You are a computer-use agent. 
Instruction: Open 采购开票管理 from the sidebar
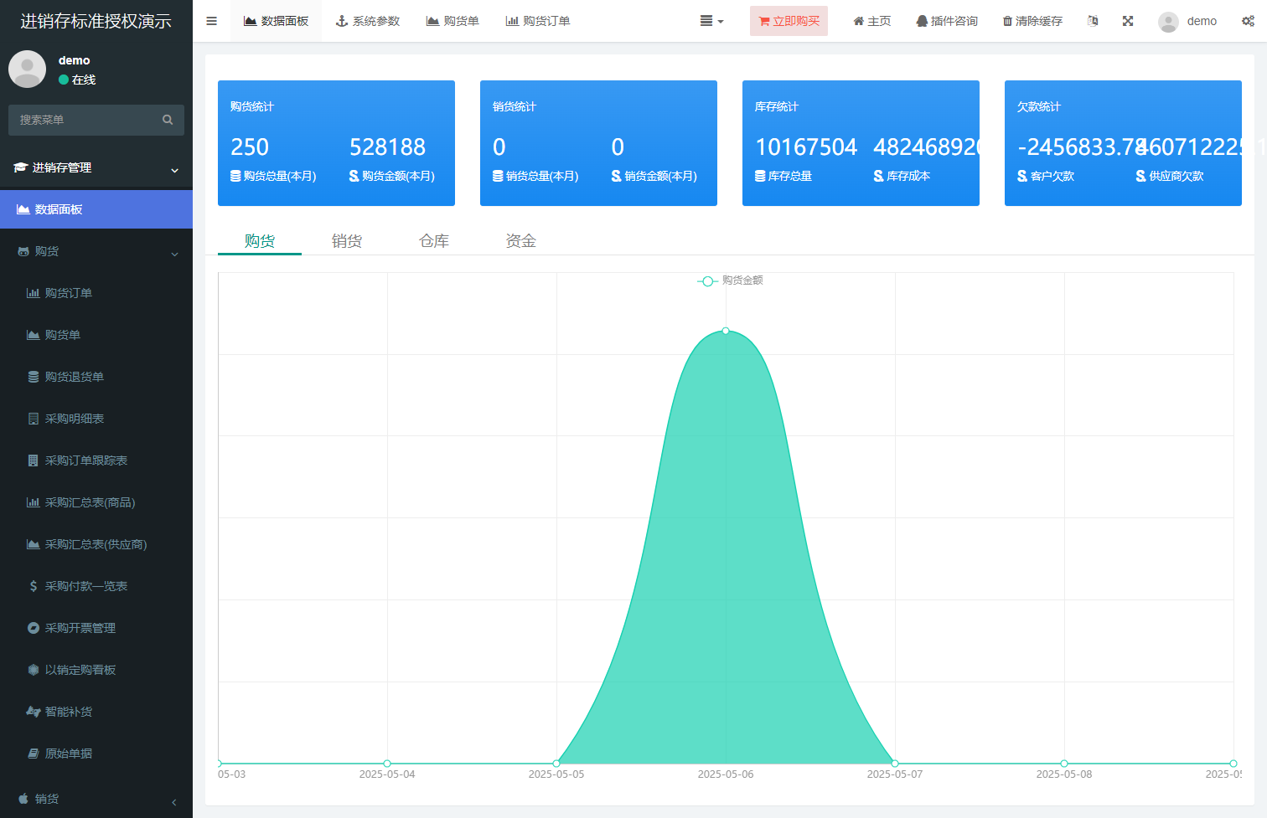[x=80, y=628]
